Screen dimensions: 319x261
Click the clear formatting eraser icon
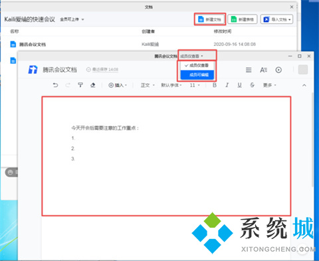pos(93,85)
